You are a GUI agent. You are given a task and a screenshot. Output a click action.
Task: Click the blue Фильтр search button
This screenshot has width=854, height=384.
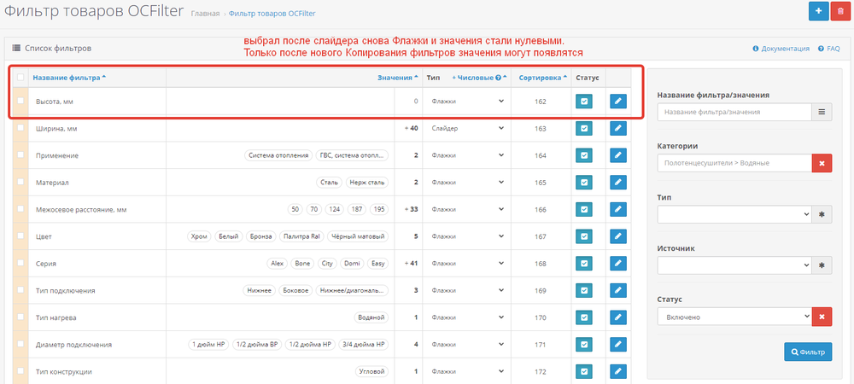807,352
